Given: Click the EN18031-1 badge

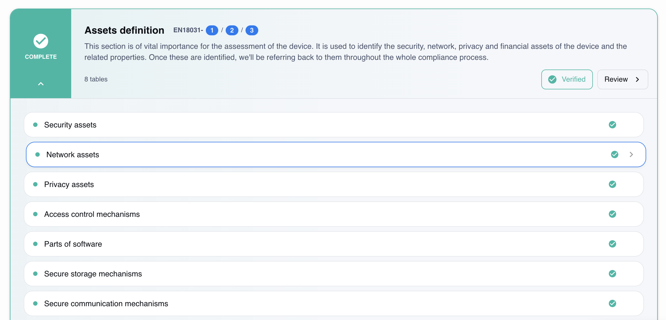Looking at the screenshot, I should pyautogui.click(x=212, y=30).
